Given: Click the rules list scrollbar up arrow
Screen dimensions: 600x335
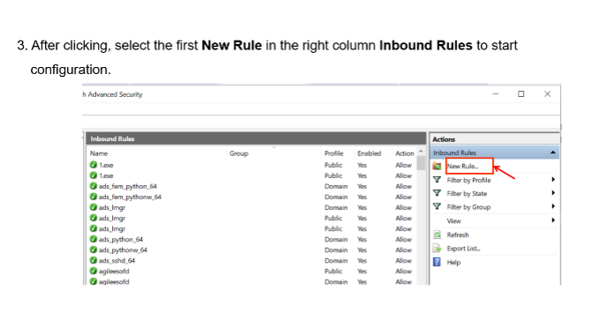Looking at the screenshot, I should (421, 152).
